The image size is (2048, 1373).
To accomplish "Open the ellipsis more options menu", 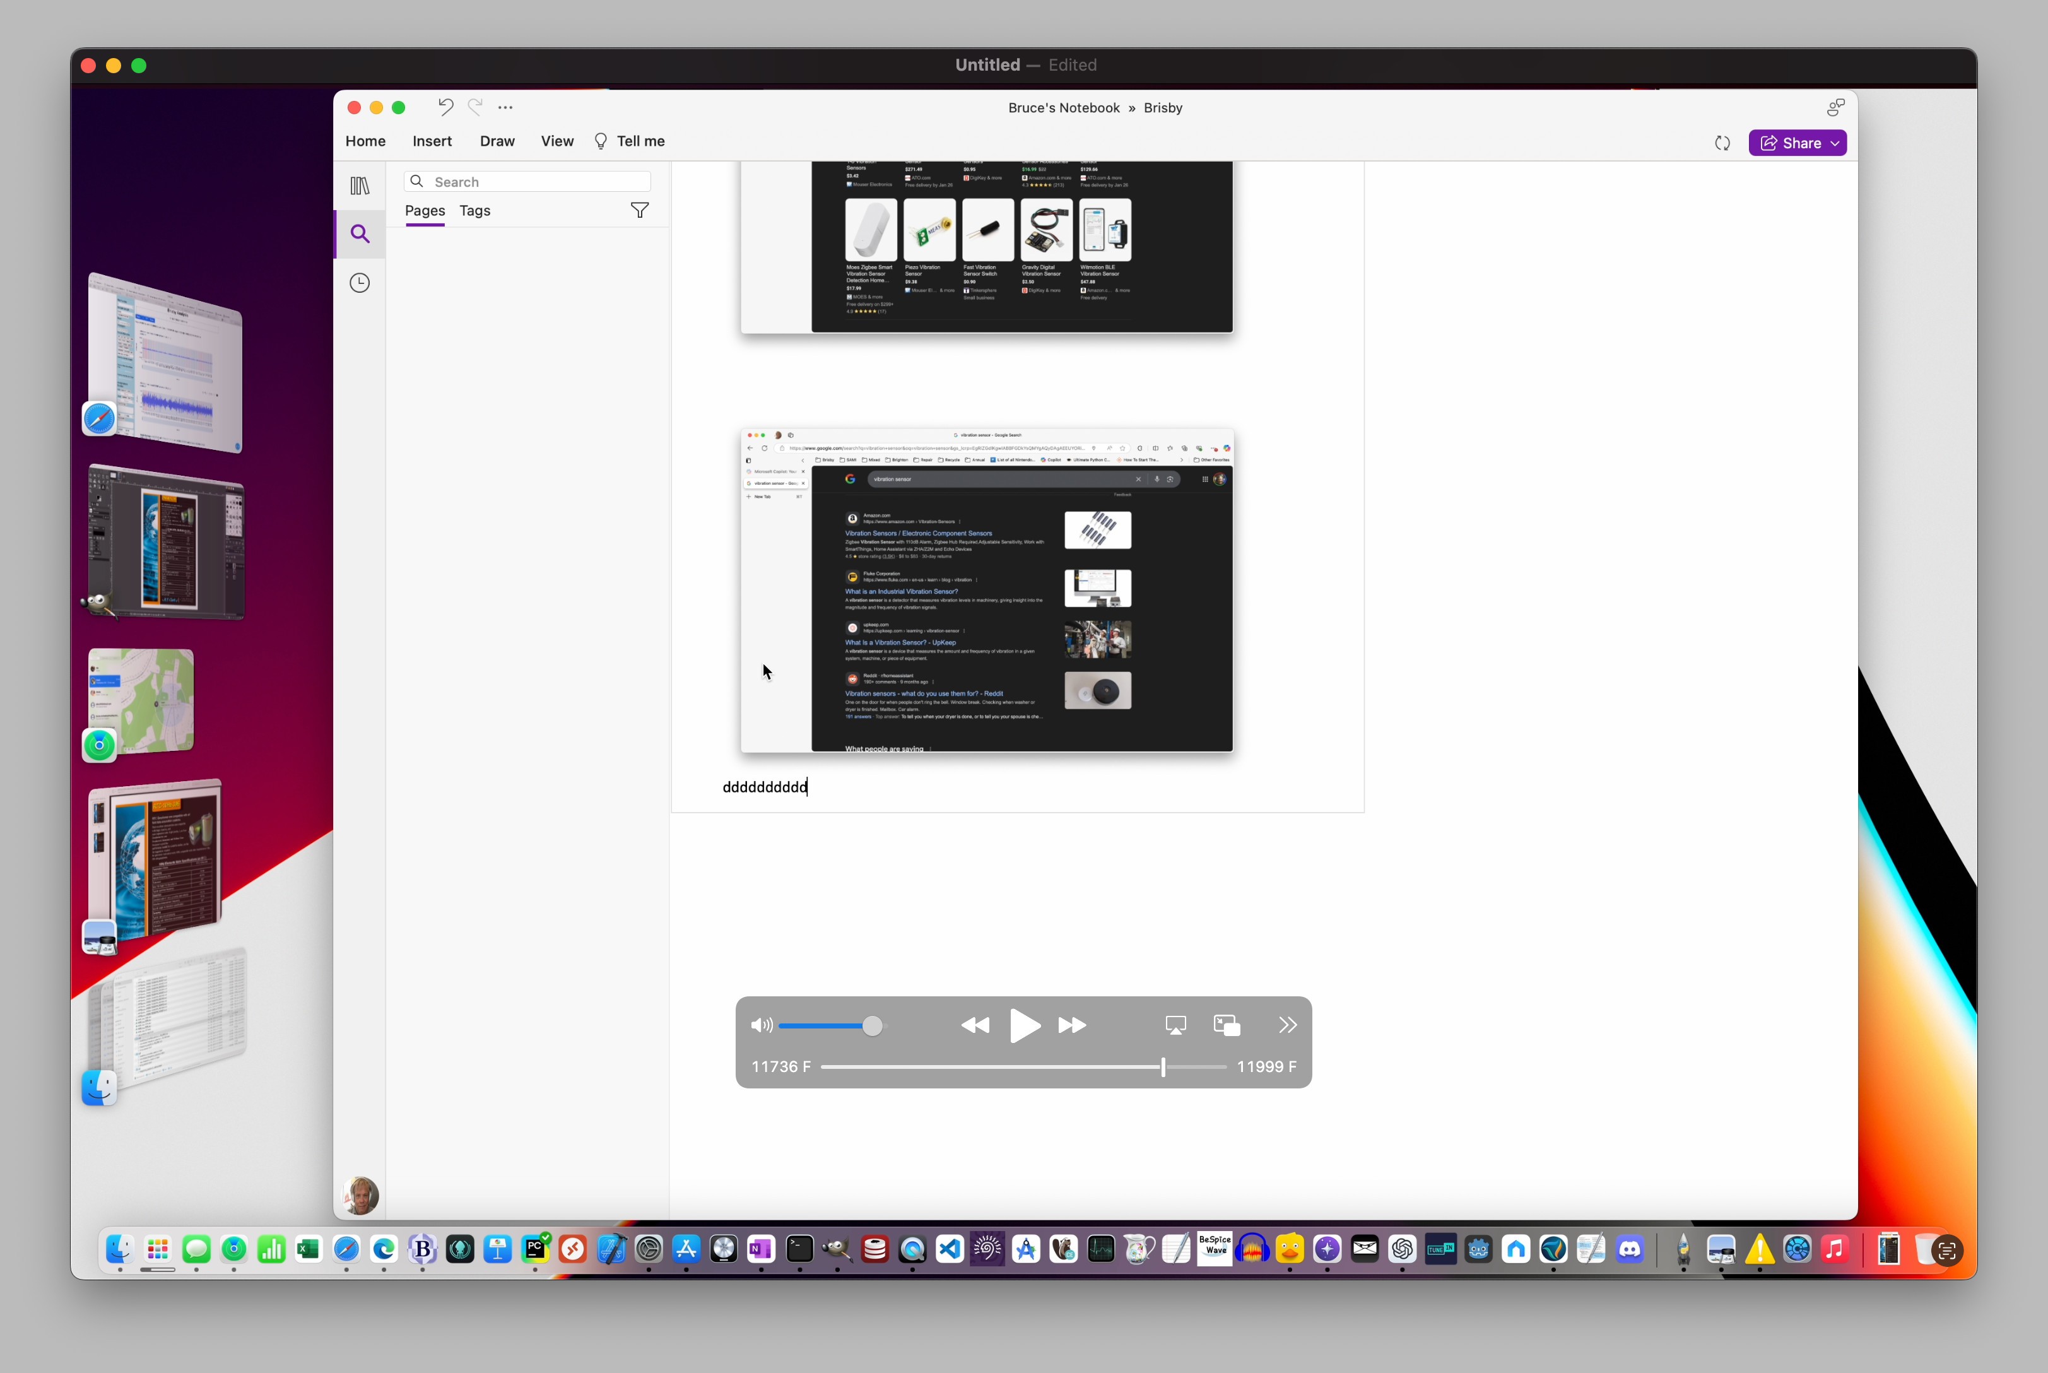I will [x=505, y=107].
